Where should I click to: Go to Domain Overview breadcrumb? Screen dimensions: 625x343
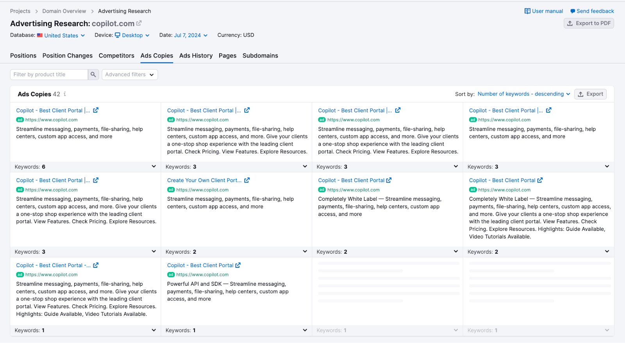point(64,11)
